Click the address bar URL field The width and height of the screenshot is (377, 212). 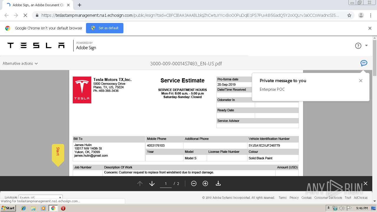pyautogui.click(x=190, y=15)
